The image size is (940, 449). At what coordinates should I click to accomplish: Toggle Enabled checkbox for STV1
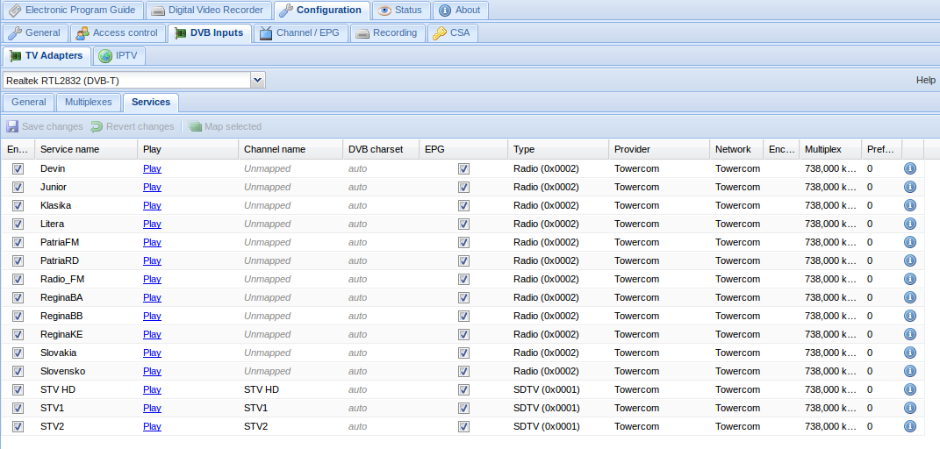pyautogui.click(x=18, y=408)
